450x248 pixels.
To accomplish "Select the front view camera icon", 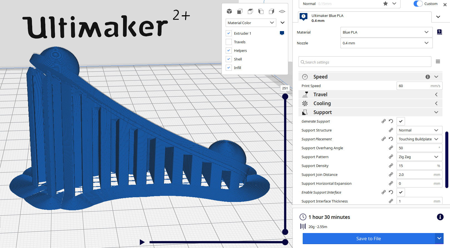I will click(240, 11).
